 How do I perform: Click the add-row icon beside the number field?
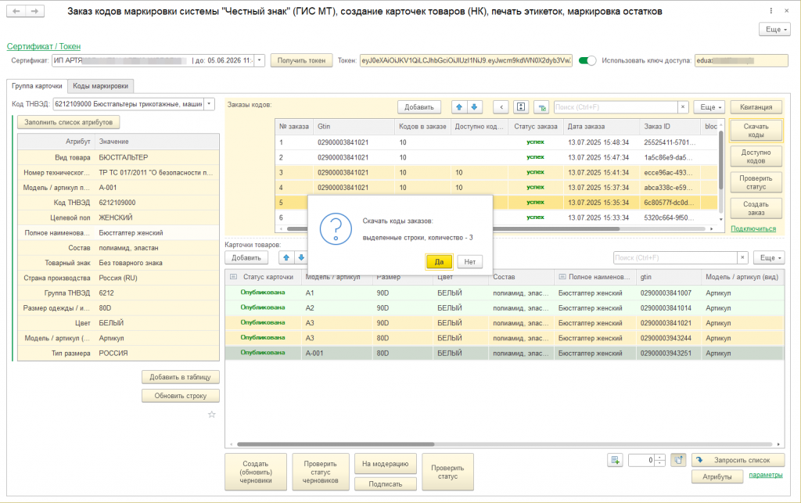point(616,460)
